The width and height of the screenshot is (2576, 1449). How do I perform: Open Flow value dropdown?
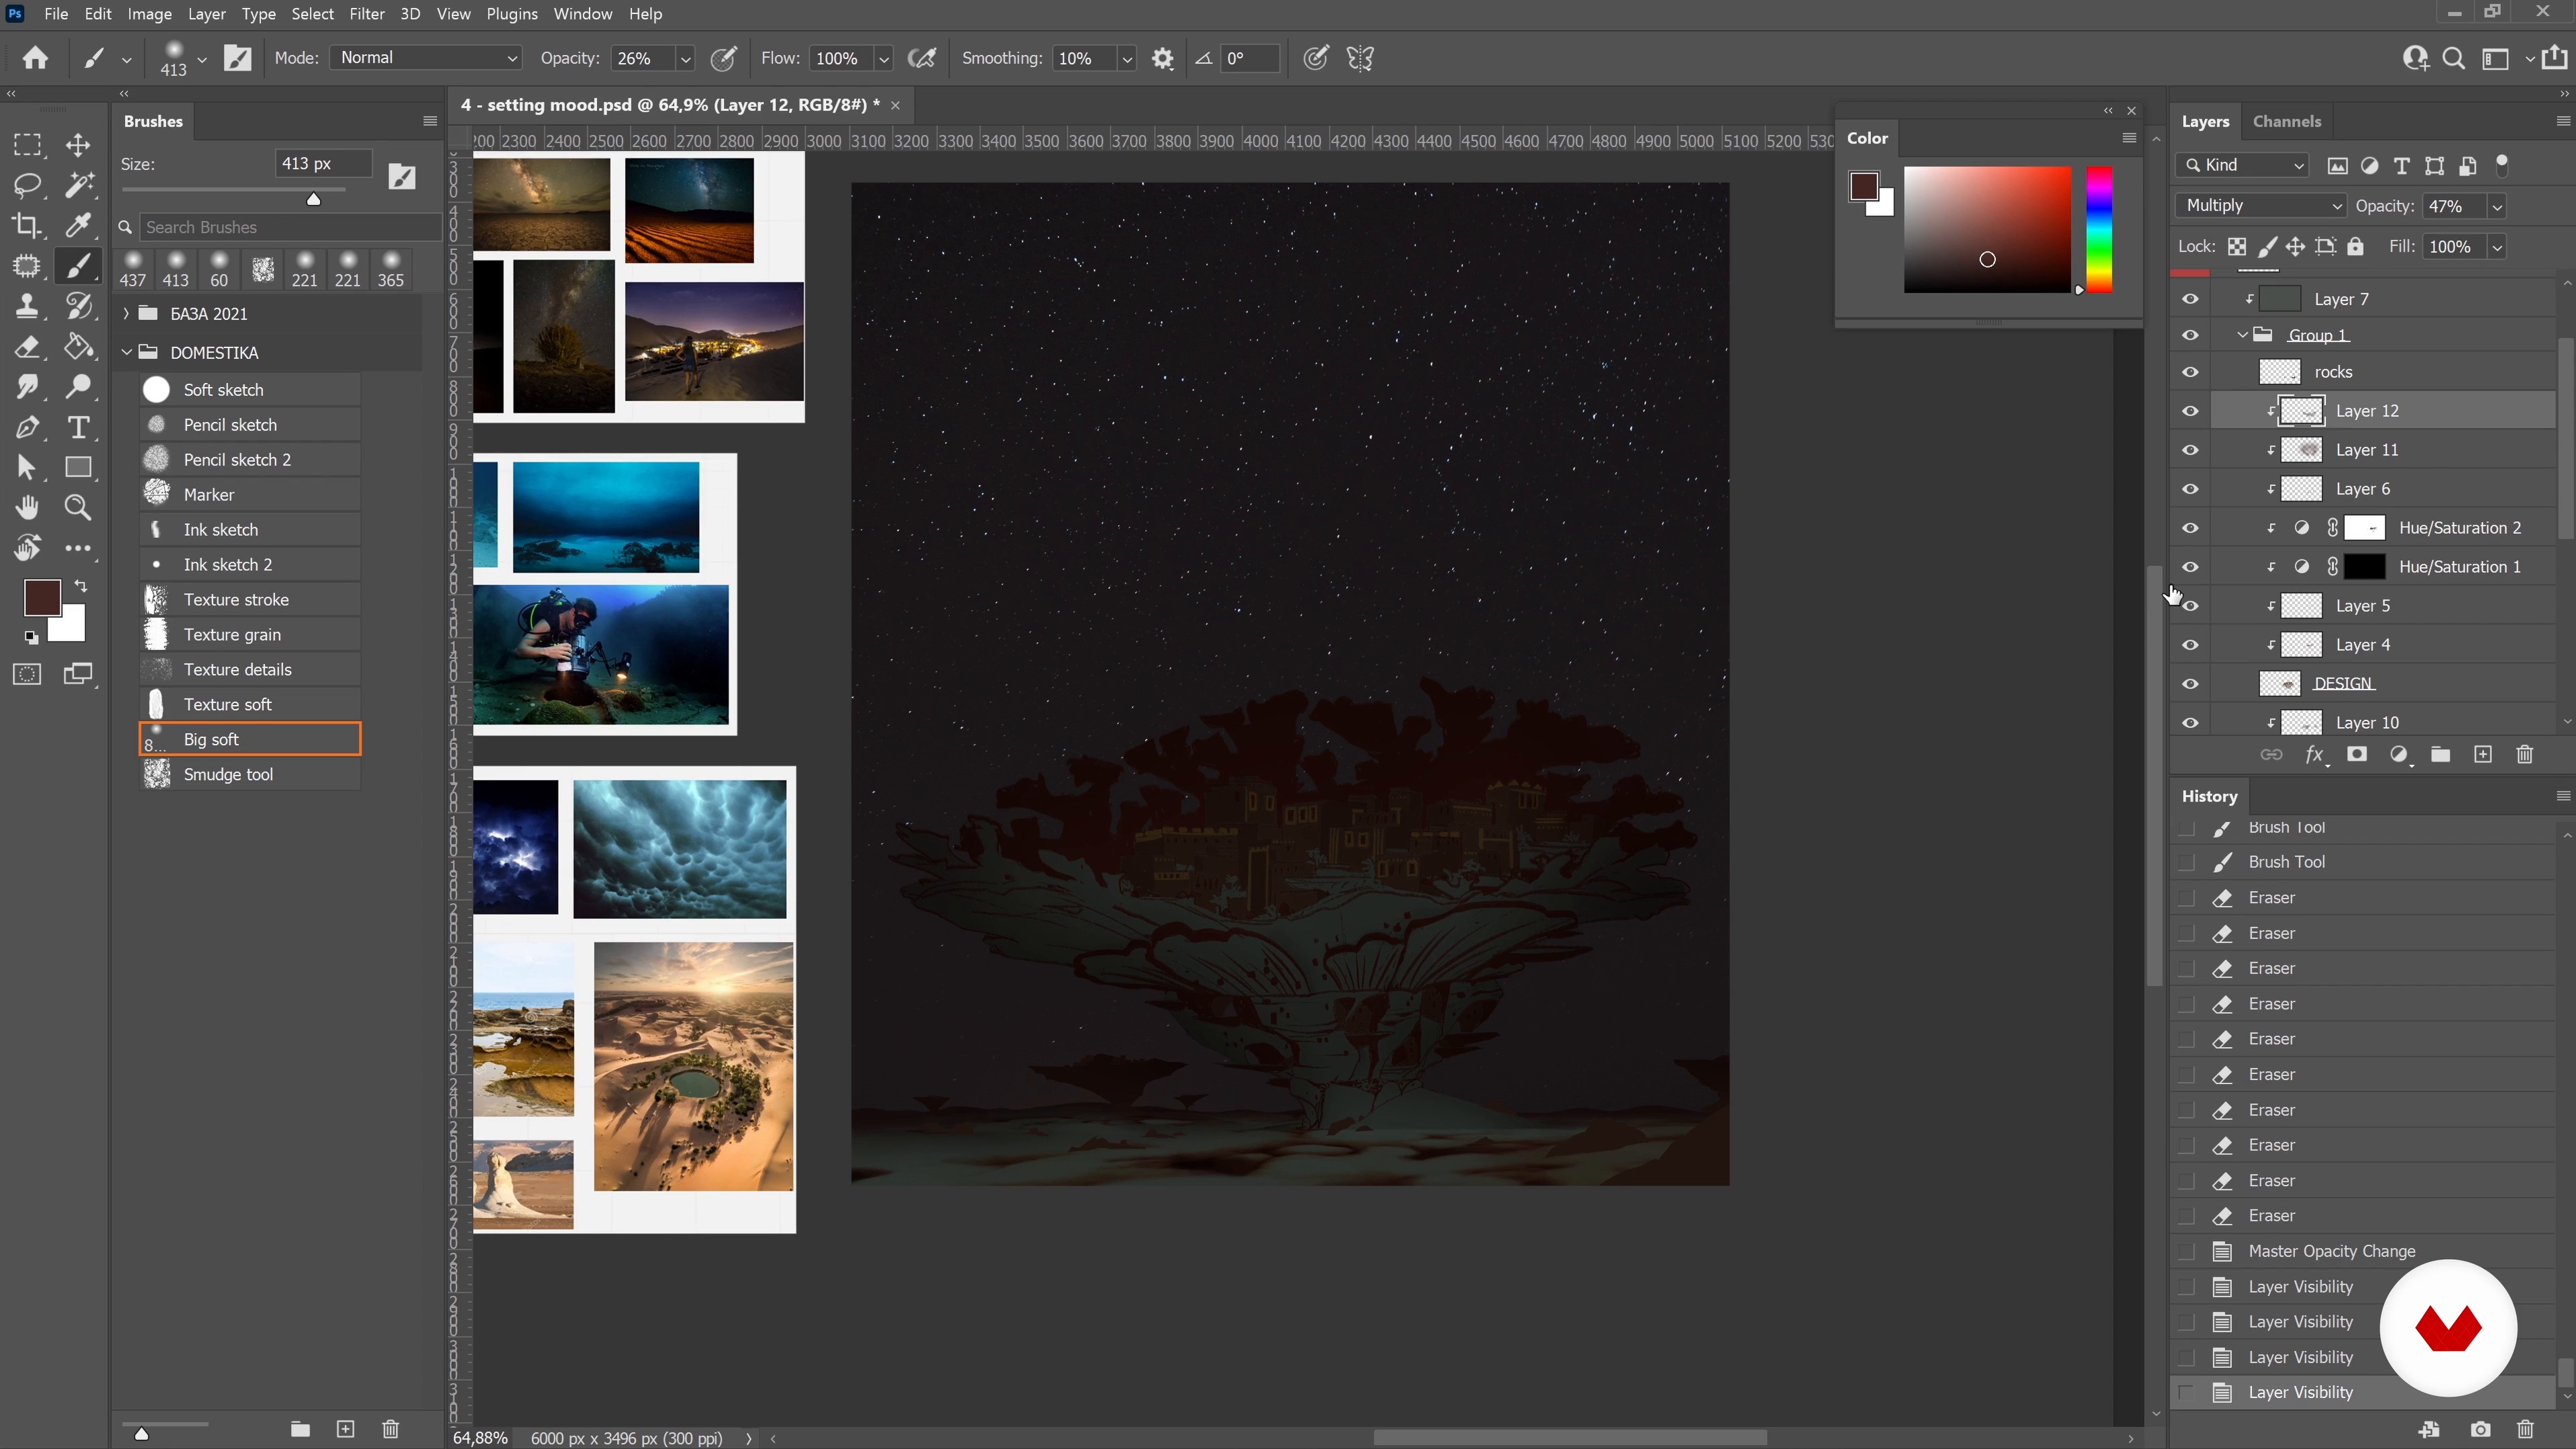884,59
